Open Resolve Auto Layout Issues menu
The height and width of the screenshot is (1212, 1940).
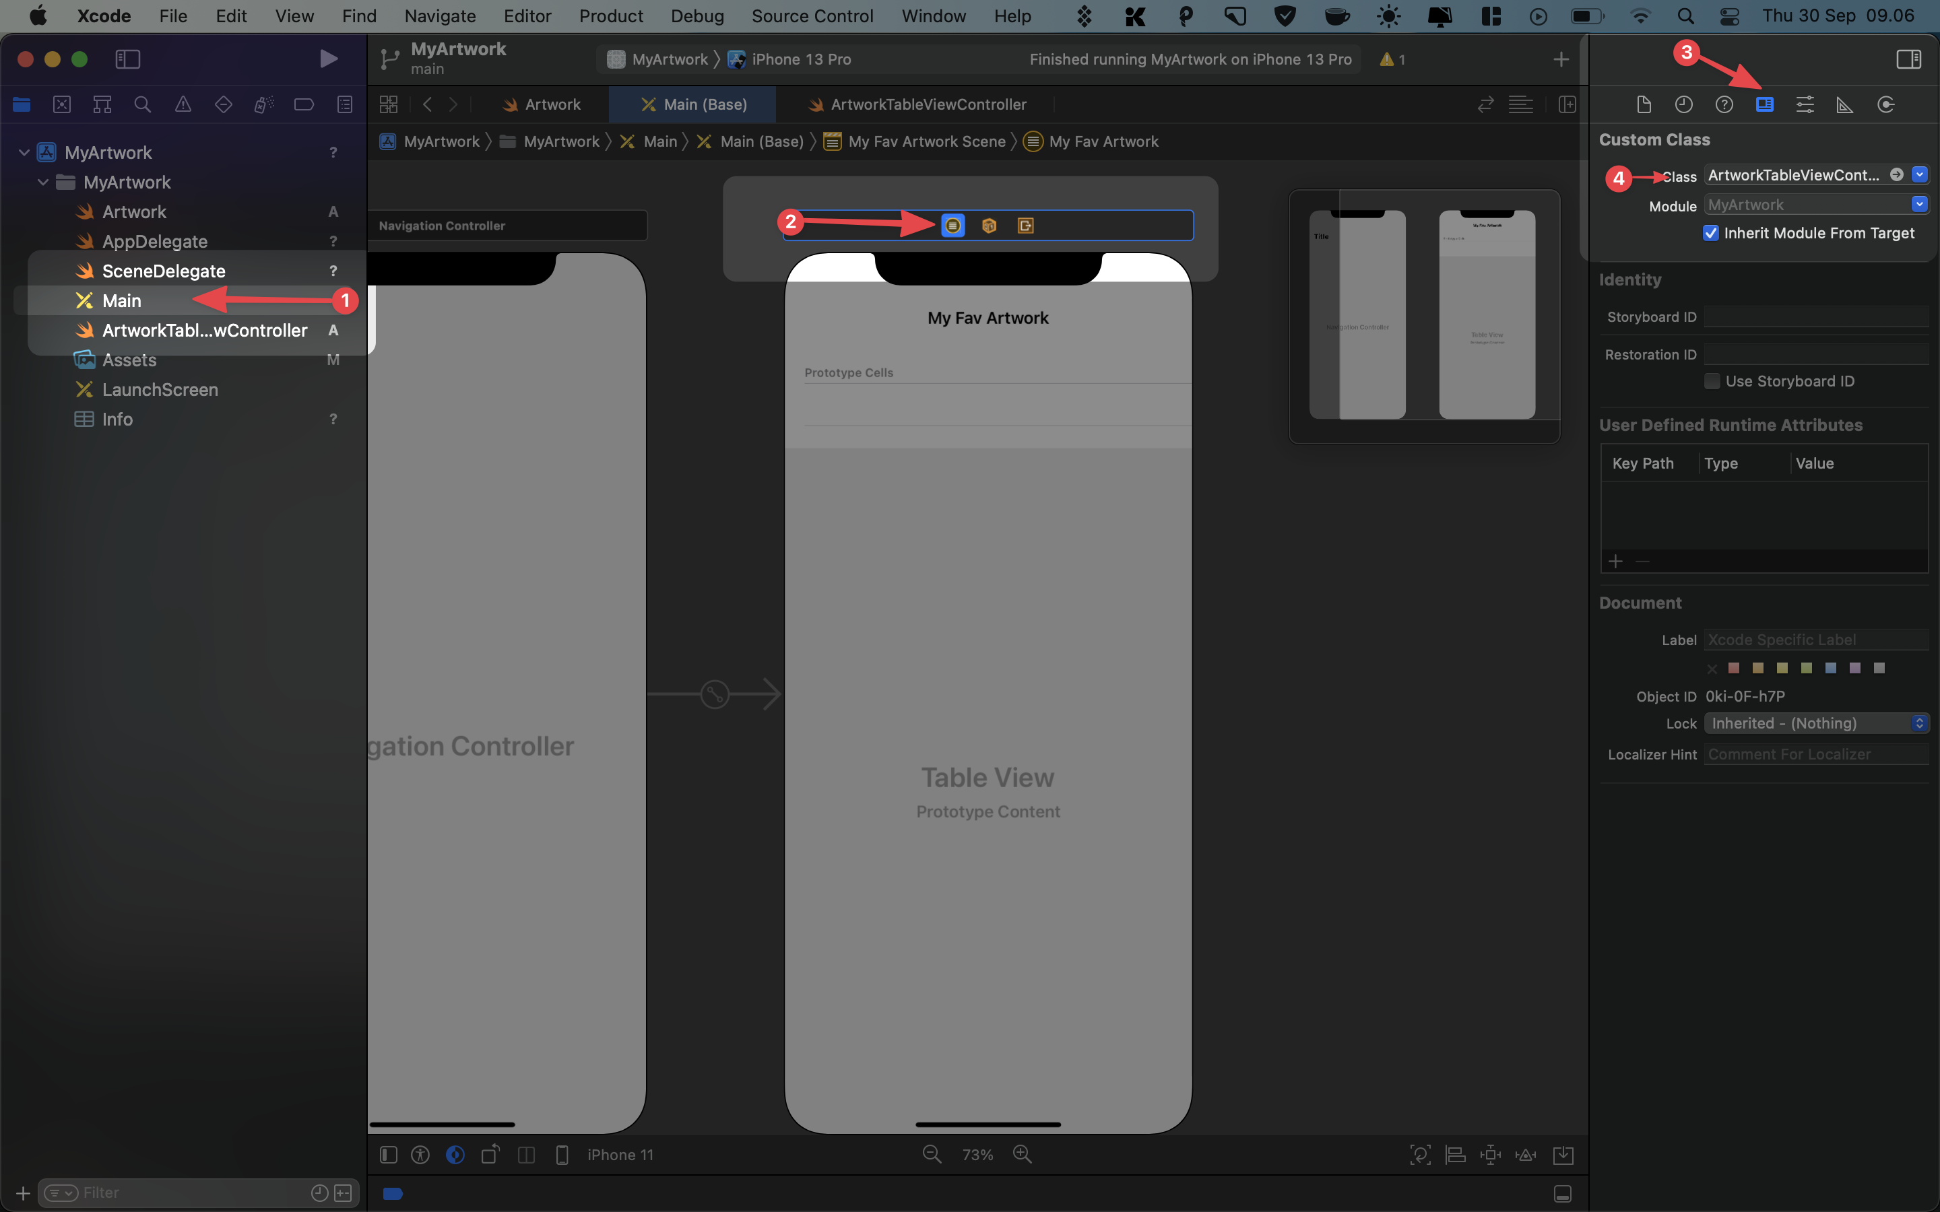[1526, 1154]
